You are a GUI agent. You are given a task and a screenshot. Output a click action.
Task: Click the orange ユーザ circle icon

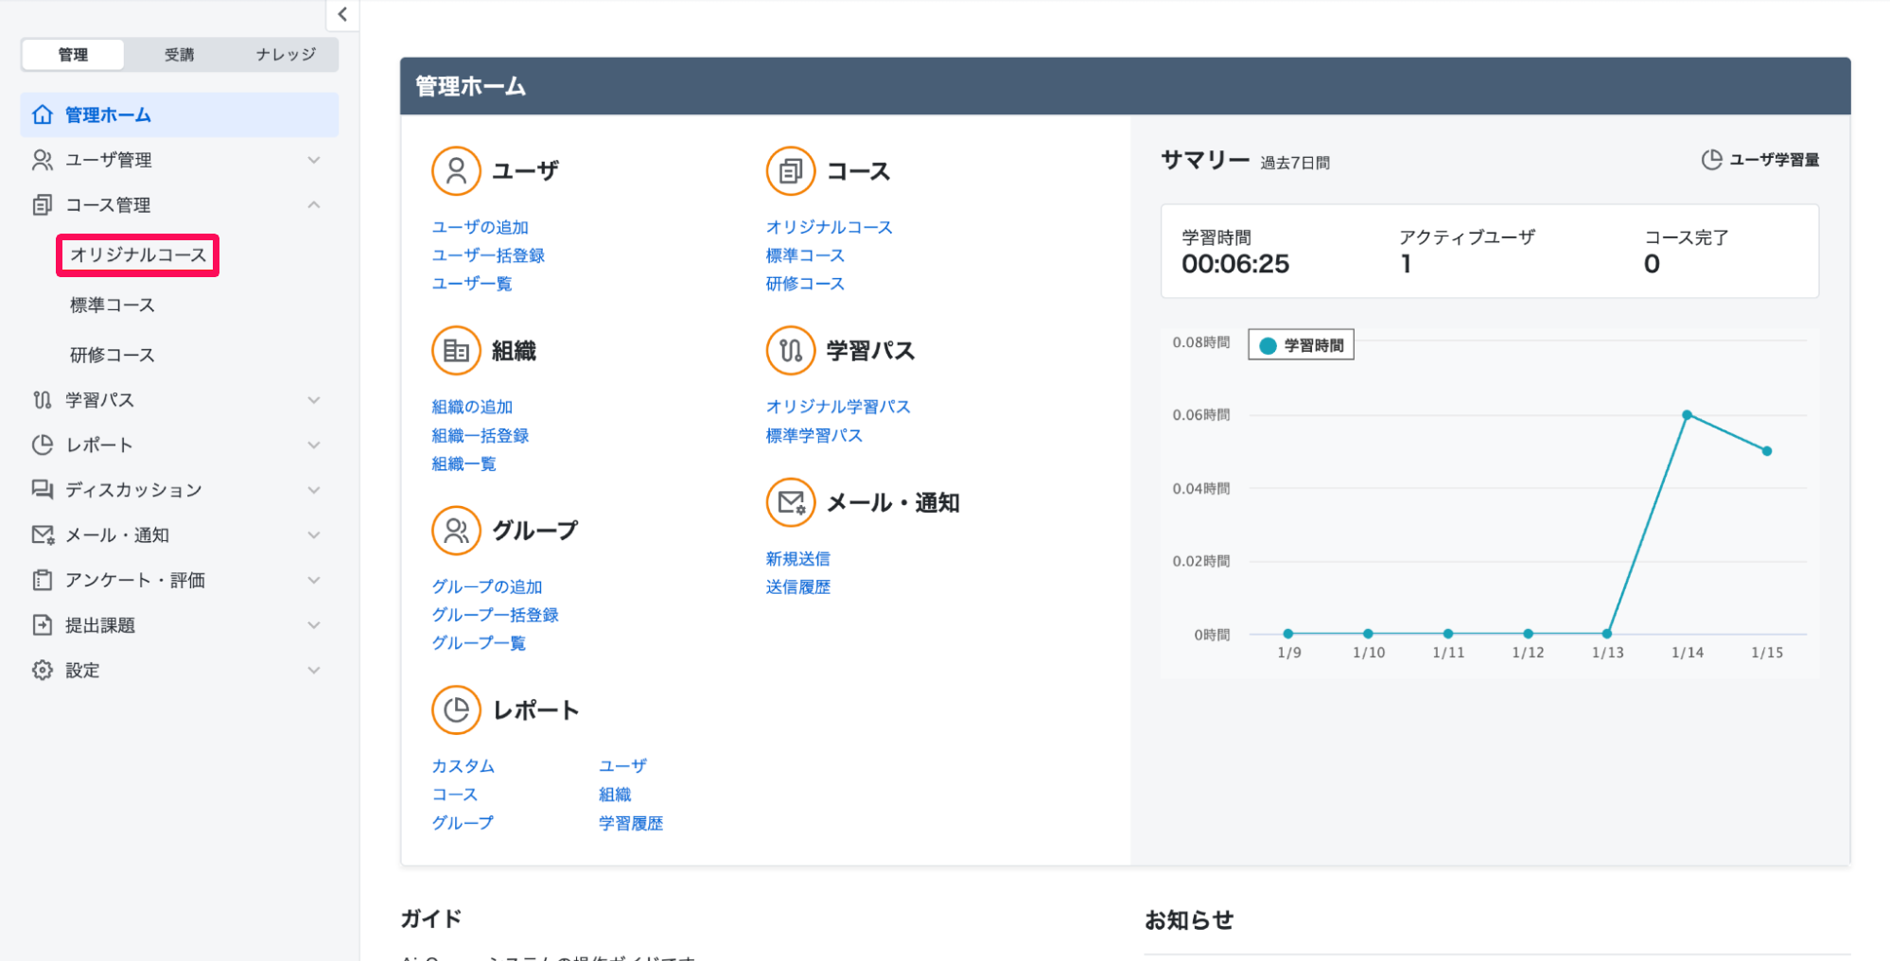(x=456, y=171)
